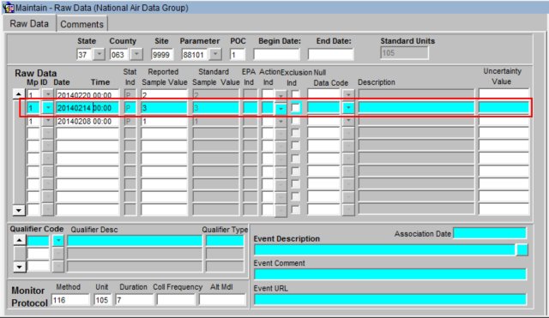Toggle the Exclusion Ind checkbox on the last row
549x318 pixels.
click(296, 209)
